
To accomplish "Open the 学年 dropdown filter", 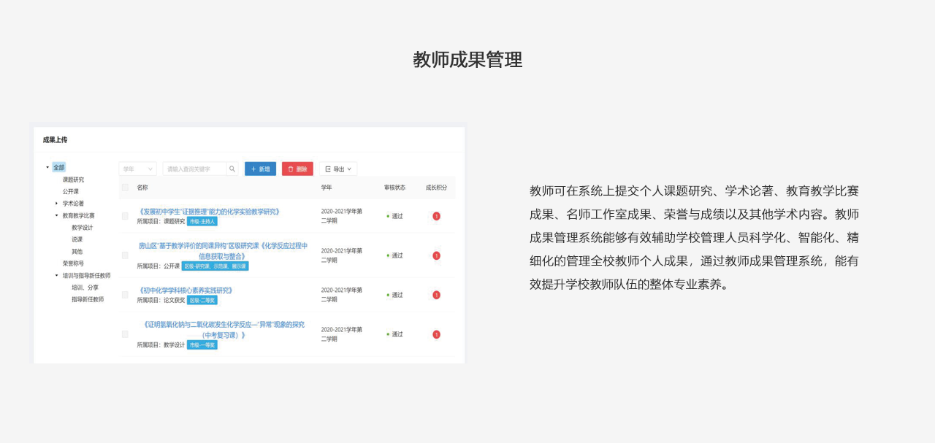I will (137, 169).
